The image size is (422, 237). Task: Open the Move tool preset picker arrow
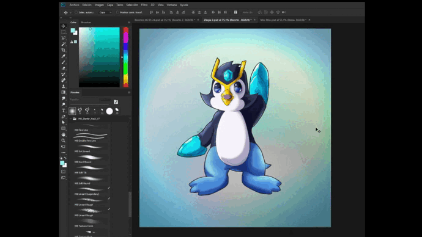(70, 13)
